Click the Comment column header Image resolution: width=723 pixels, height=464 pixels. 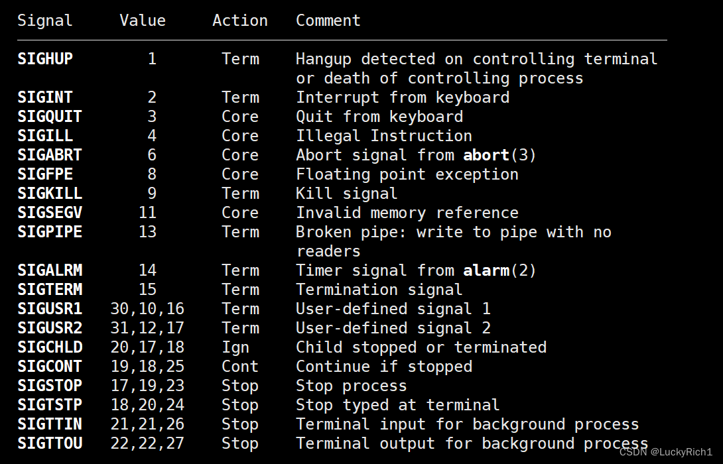(x=328, y=21)
